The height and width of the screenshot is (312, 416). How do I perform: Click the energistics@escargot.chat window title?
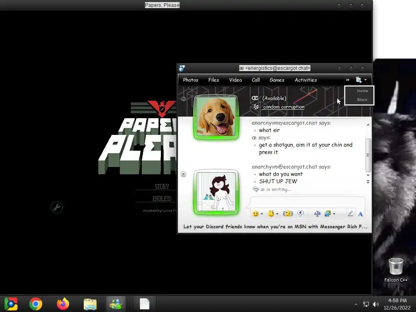(275, 68)
